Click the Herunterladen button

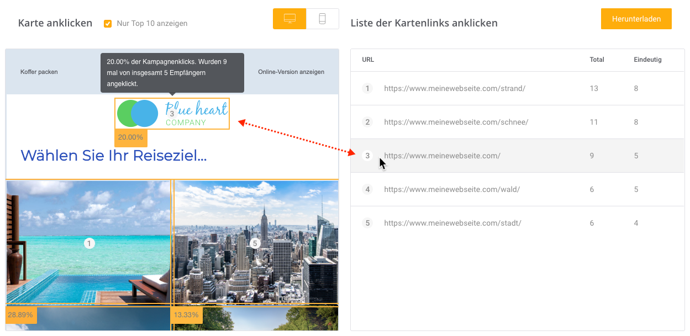pos(636,19)
